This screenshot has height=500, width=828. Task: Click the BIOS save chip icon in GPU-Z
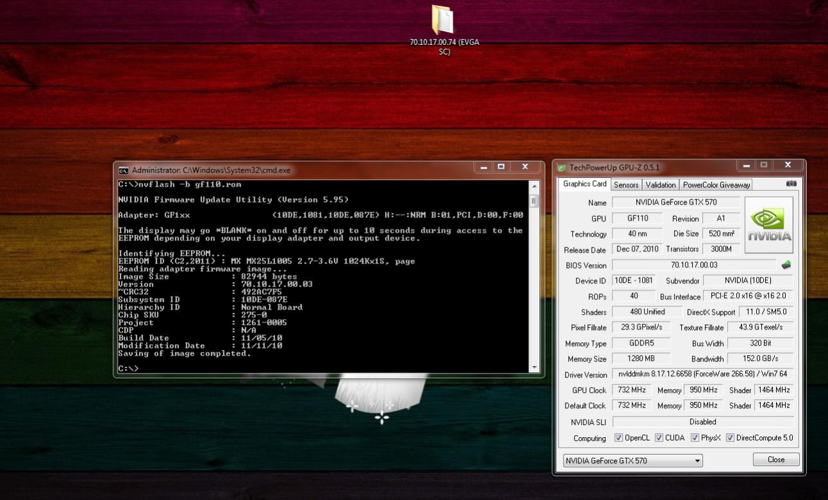click(786, 265)
